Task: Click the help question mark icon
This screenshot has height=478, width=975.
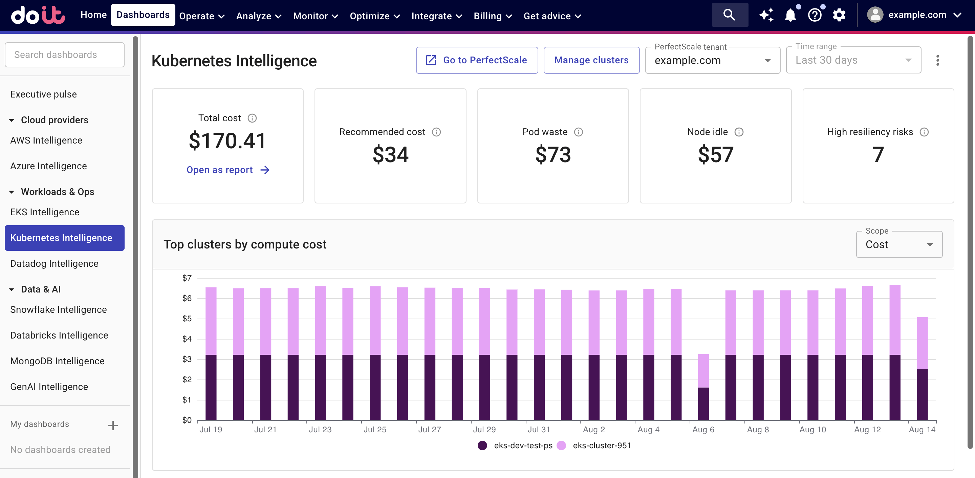Action: (815, 15)
